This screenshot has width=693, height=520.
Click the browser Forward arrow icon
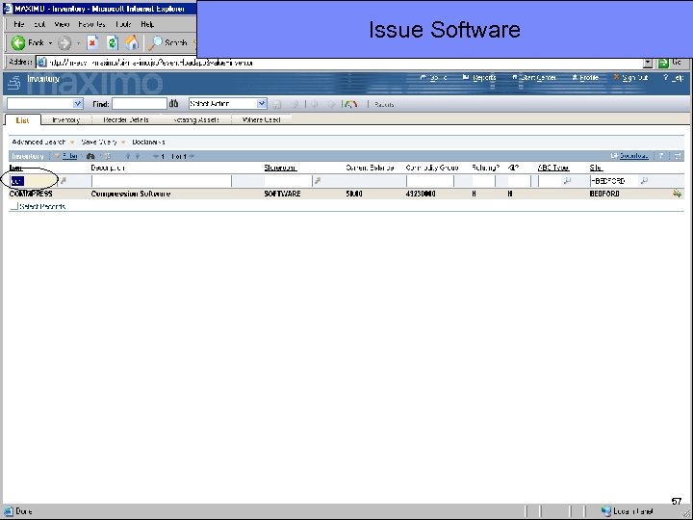click(64, 43)
